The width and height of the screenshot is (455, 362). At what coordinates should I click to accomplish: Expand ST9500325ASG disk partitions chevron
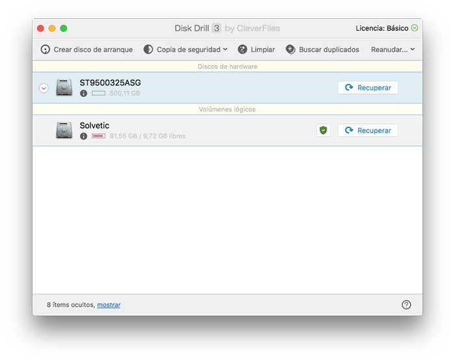[x=44, y=88]
